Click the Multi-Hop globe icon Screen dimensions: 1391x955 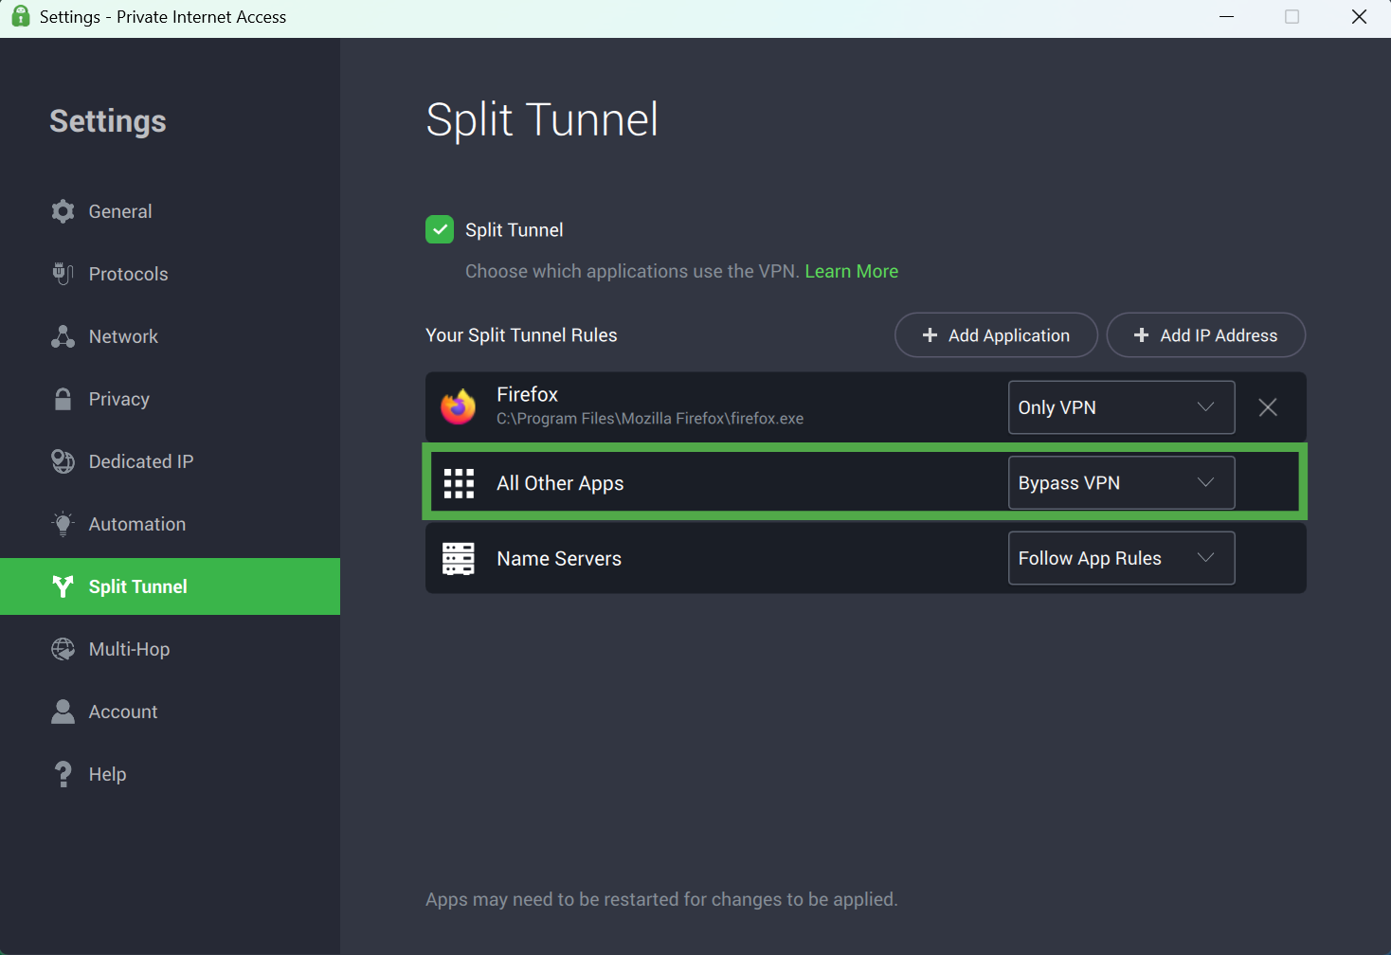63,649
